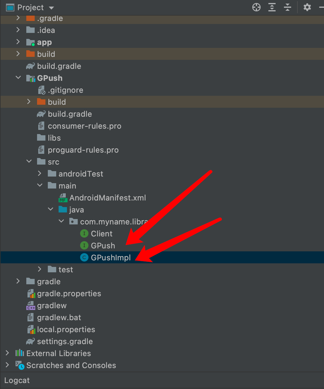
Task: Select the app module icon
Action: coord(30,42)
